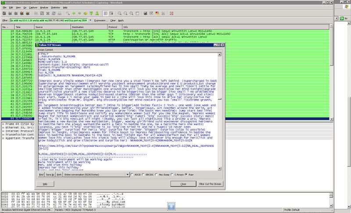
Task: Click Filter Out This Stream button
Action: 210,184
